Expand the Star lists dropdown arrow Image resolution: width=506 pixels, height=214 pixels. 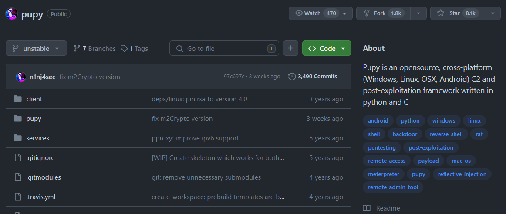[x=493, y=13]
